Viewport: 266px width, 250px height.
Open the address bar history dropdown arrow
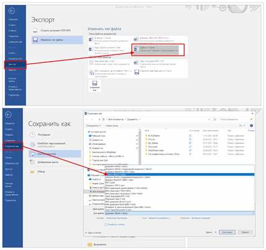pyautogui.click(x=209, y=119)
